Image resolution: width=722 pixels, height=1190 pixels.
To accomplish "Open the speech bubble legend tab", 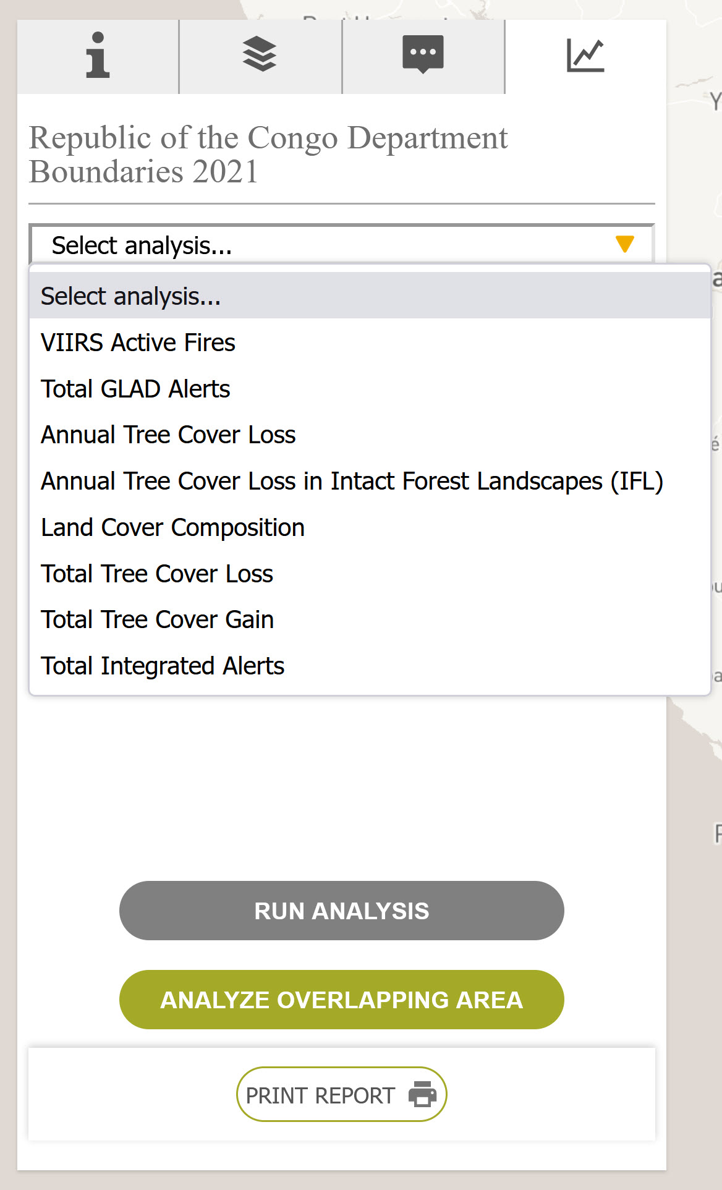I will point(423,56).
